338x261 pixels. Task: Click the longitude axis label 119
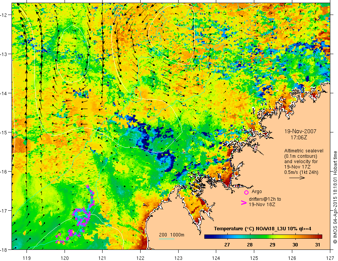coord(27,258)
